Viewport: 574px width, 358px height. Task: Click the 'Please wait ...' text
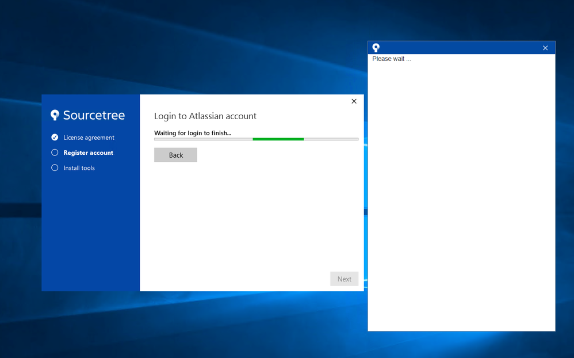coord(391,59)
